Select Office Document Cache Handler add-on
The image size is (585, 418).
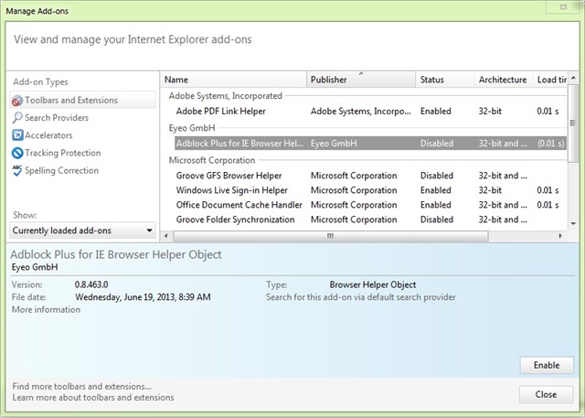point(370,205)
